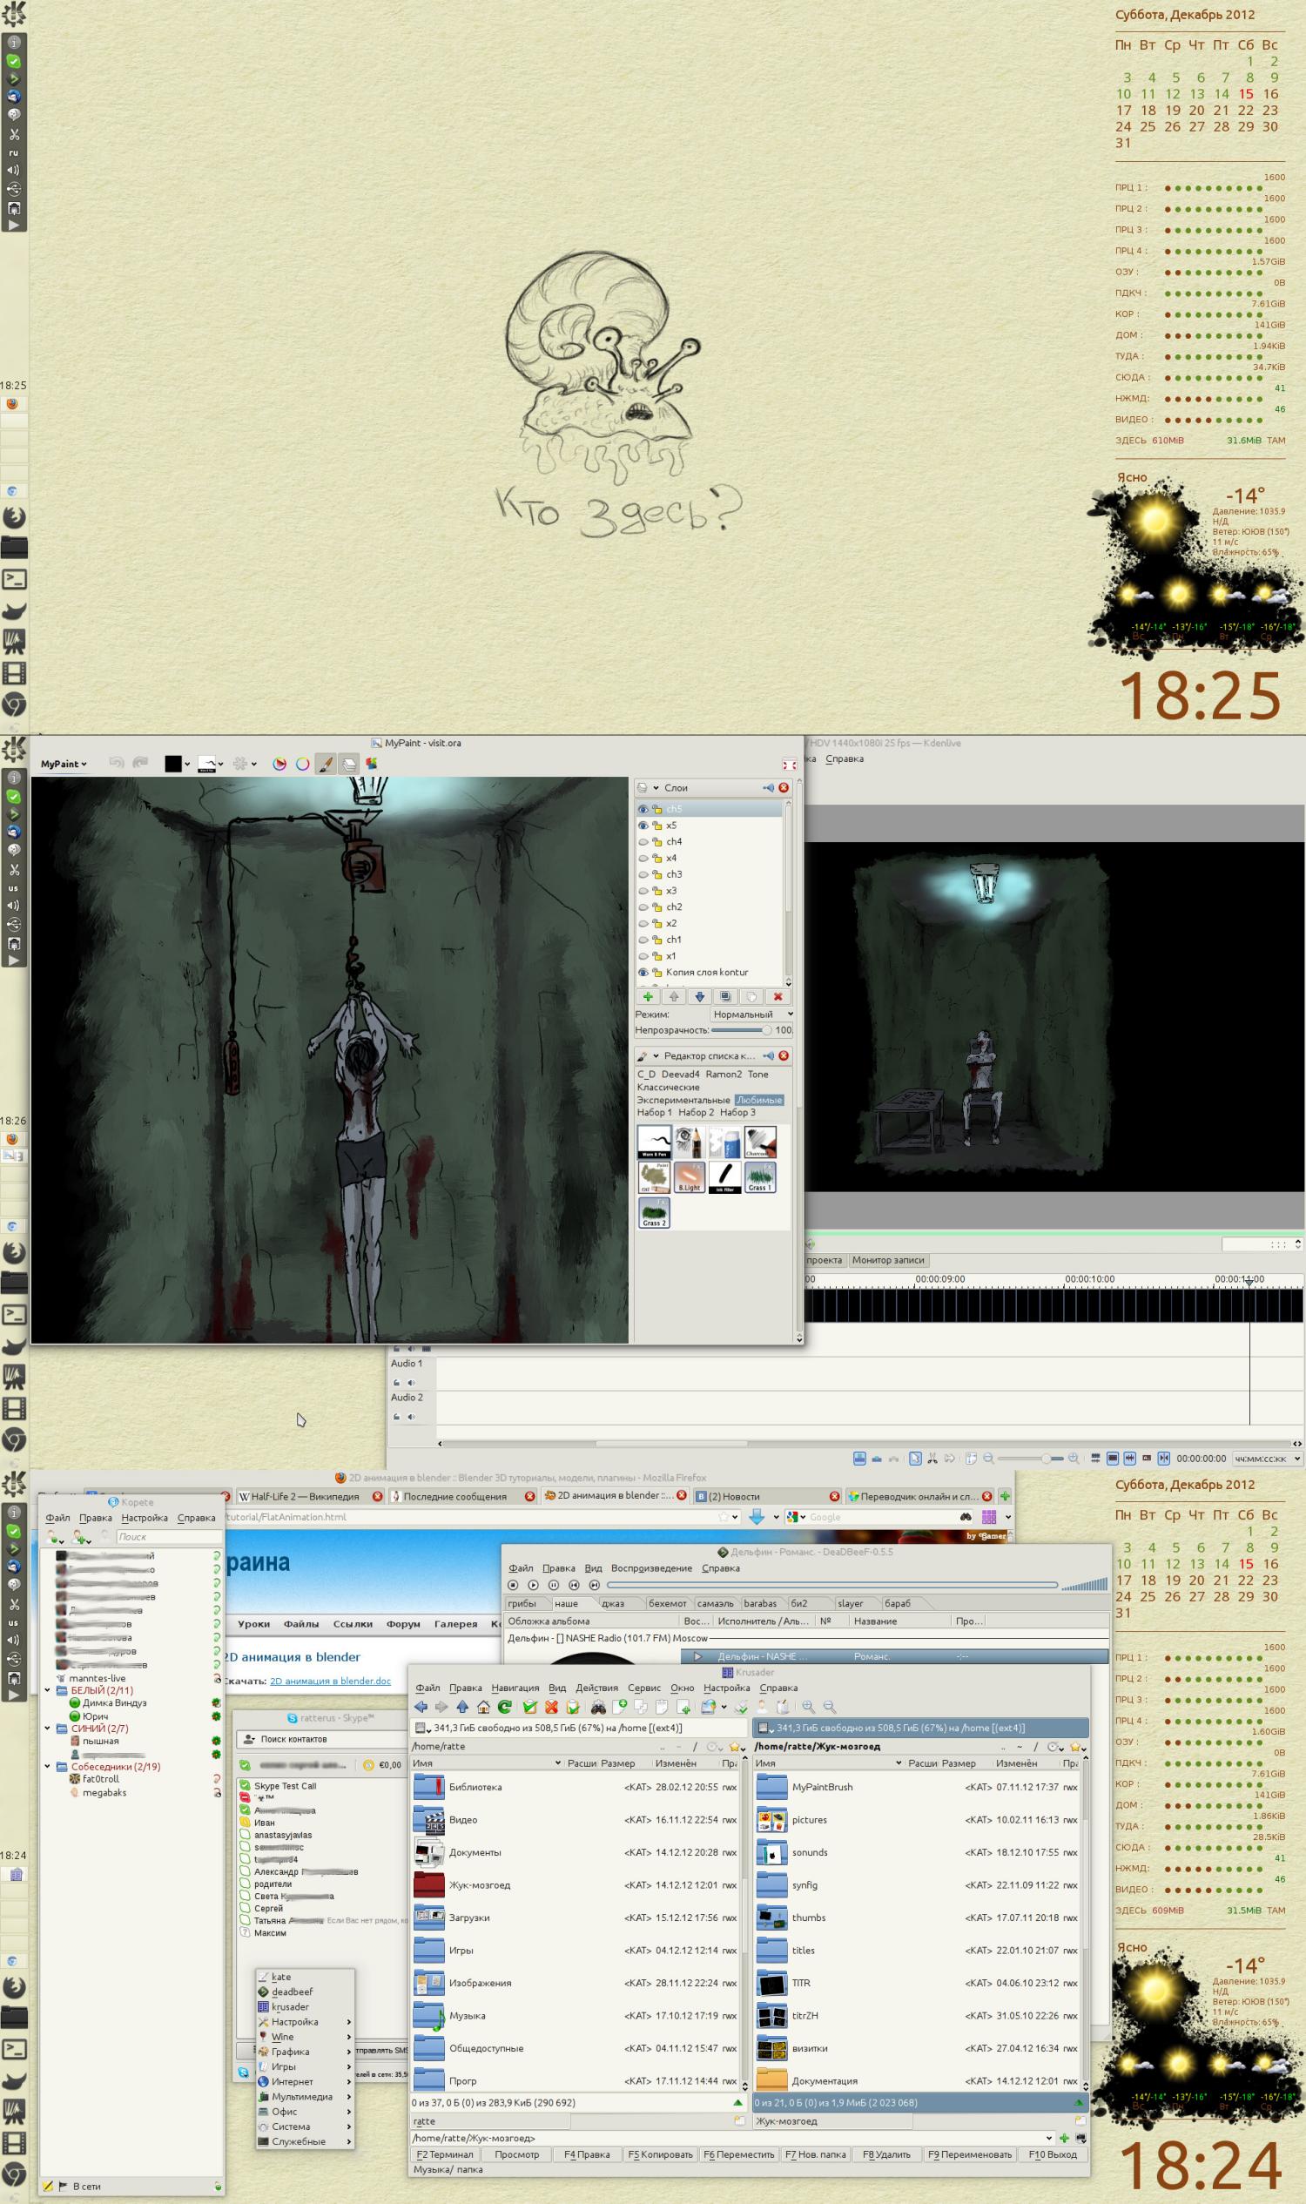
Task: Click the zoom-out magnifier in Krusader toolbar
Action: (829, 1707)
